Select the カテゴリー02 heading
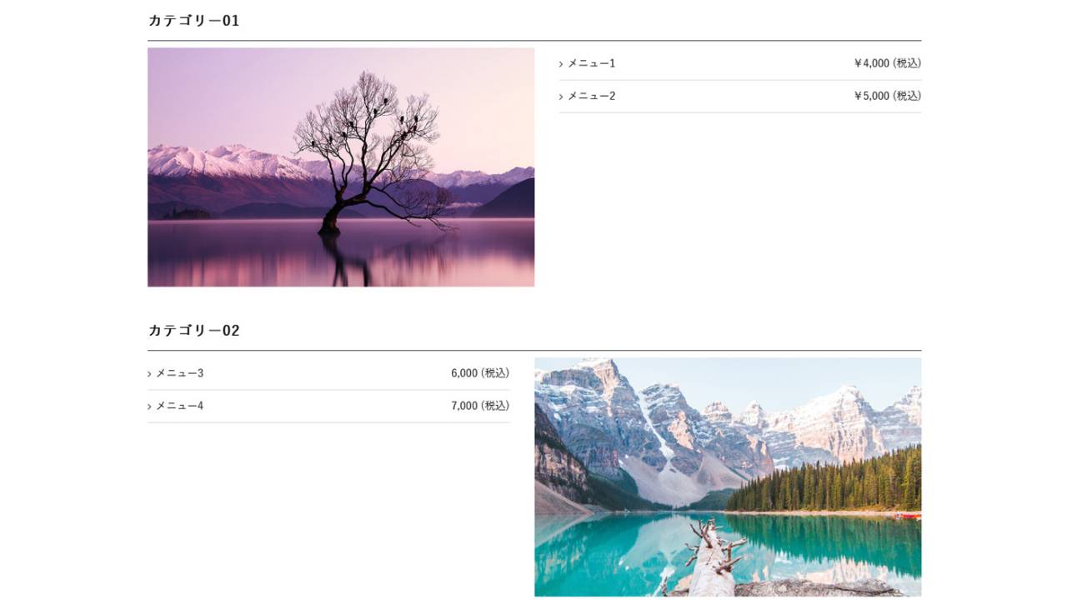Screen dimensions: 1067x609 [193, 331]
